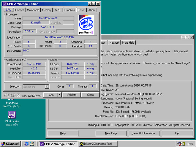Open the Käynnistä start menu
This screenshot has height=147, width=196.
[10, 144]
